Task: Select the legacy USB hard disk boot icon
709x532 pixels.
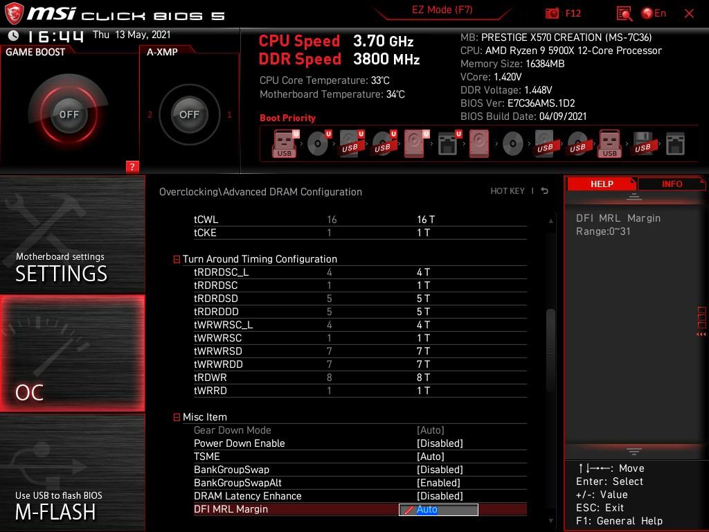Action: [546, 144]
